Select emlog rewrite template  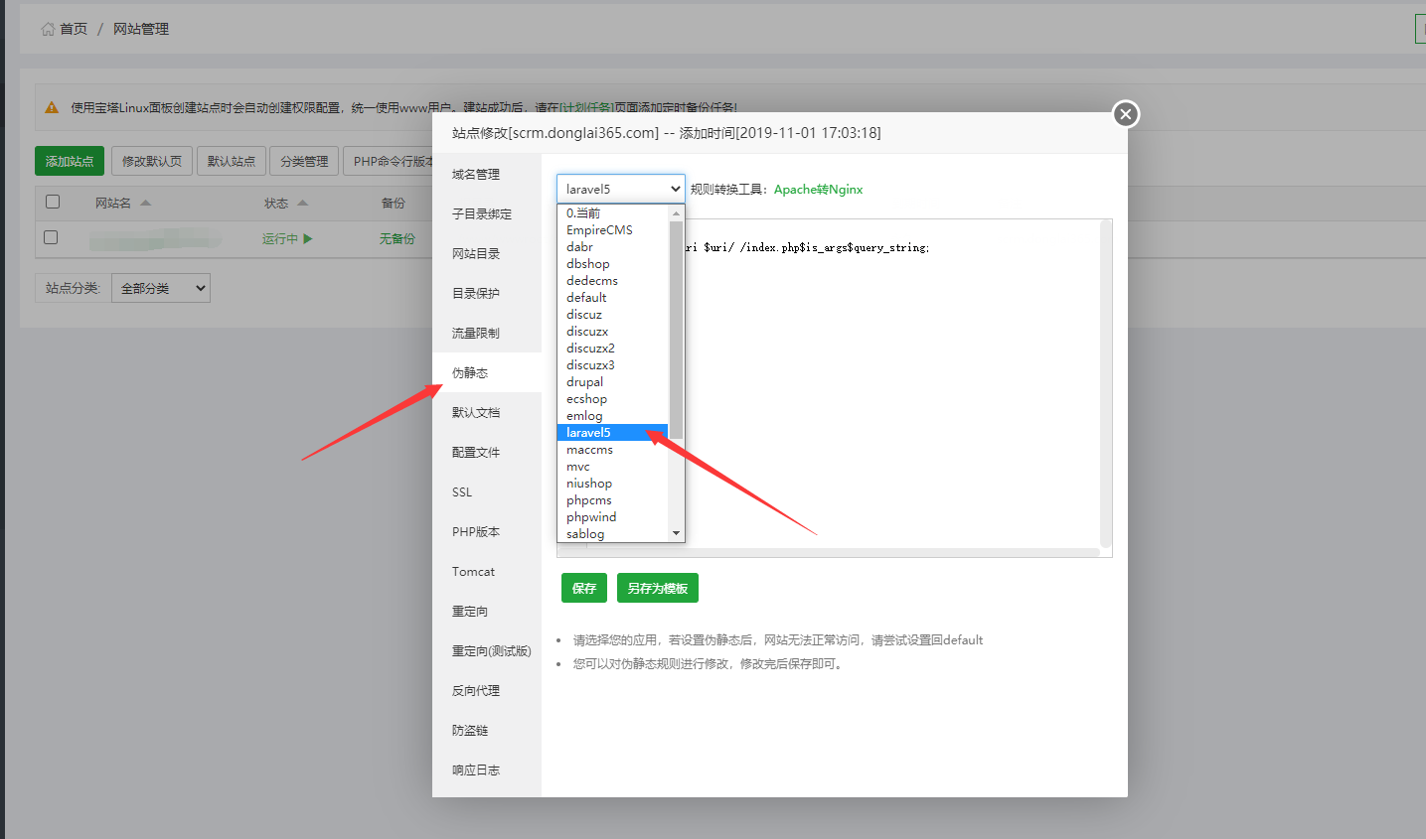pyautogui.click(x=613, y=416)
